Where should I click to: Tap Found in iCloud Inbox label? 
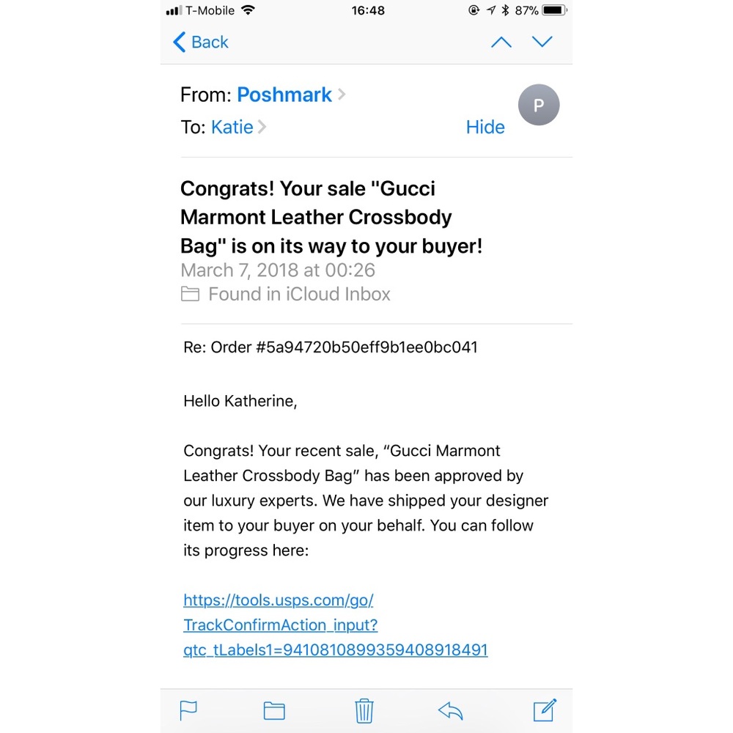pyautogui.click(x=299, y=294)
